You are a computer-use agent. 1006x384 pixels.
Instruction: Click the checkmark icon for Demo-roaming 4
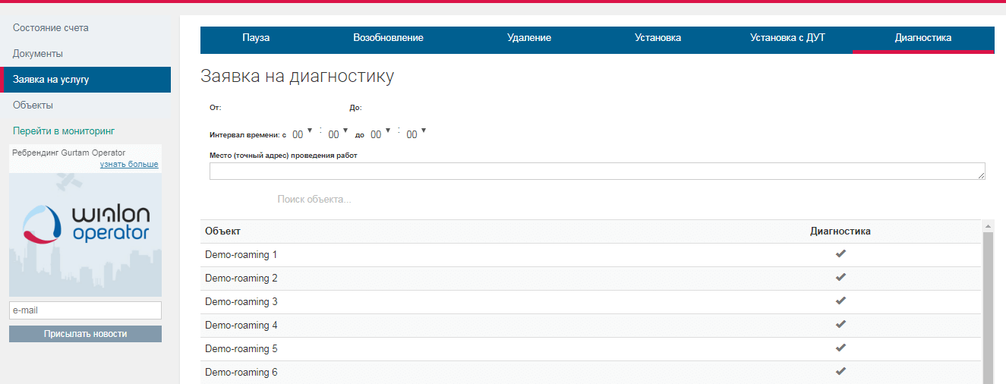coord(840,325)
